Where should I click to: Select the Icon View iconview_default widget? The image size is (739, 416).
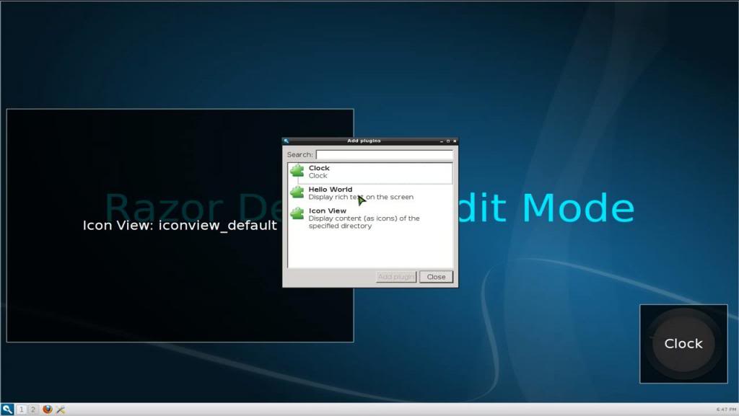click(x=180, y=226)
